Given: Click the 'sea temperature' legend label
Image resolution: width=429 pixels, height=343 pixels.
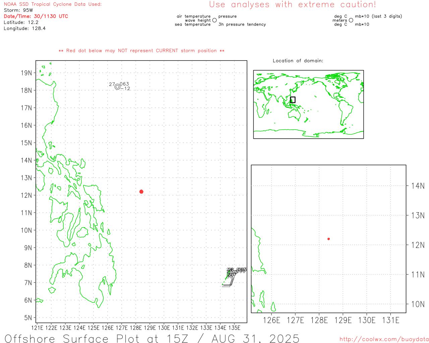Looking at the screenshot, I should click(193, 24).
